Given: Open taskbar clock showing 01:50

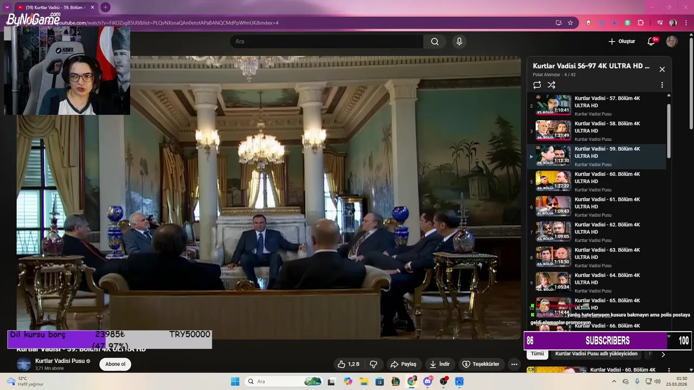Looking at the screenshot, I should [x=677, y=381].
